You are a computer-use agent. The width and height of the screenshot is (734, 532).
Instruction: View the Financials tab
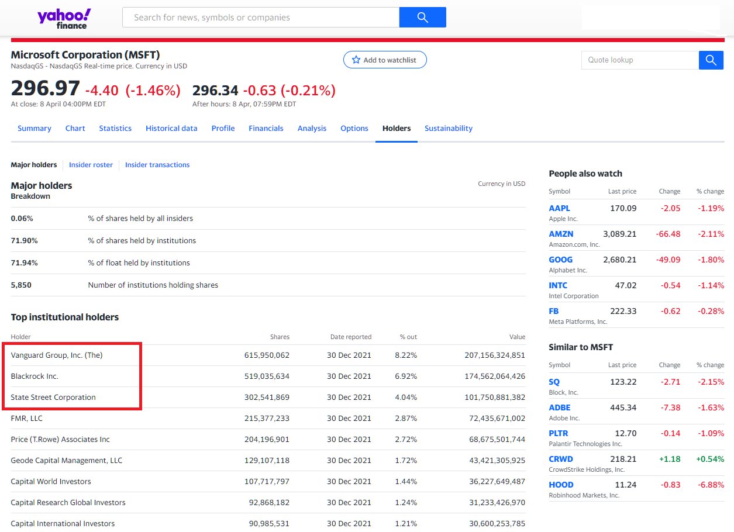(266, 129)
